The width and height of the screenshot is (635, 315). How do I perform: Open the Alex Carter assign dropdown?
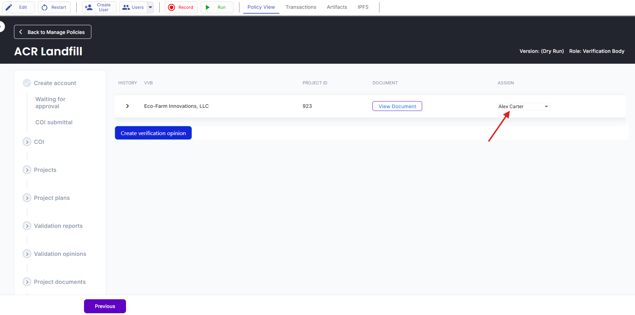(524, 106)
